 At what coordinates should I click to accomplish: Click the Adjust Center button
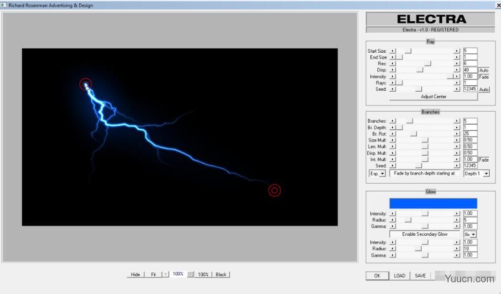click(x=433, y=97)
